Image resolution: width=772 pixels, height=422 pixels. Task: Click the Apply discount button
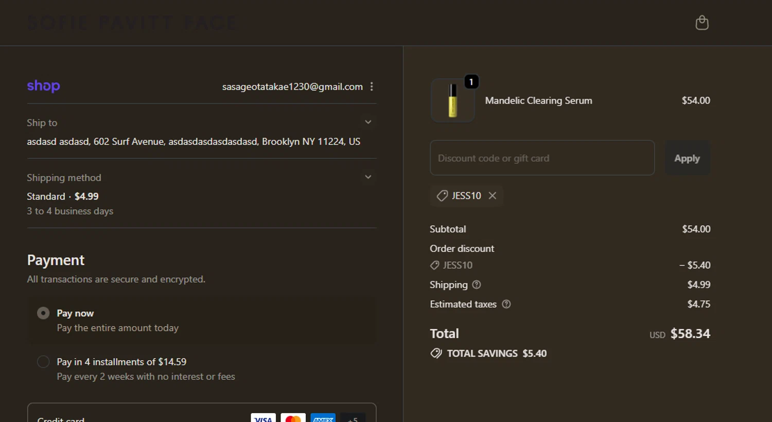tap(687, 158)
